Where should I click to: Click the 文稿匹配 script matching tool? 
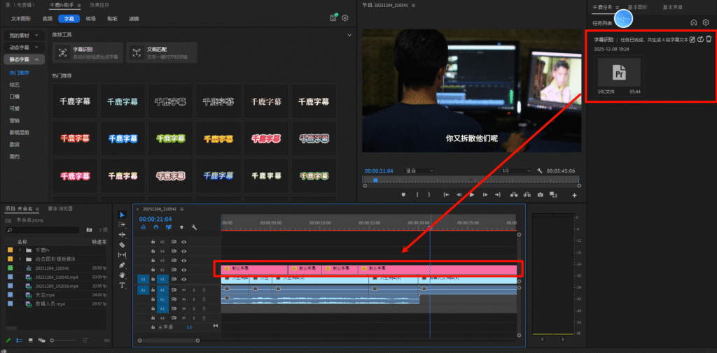coord(161,53)
